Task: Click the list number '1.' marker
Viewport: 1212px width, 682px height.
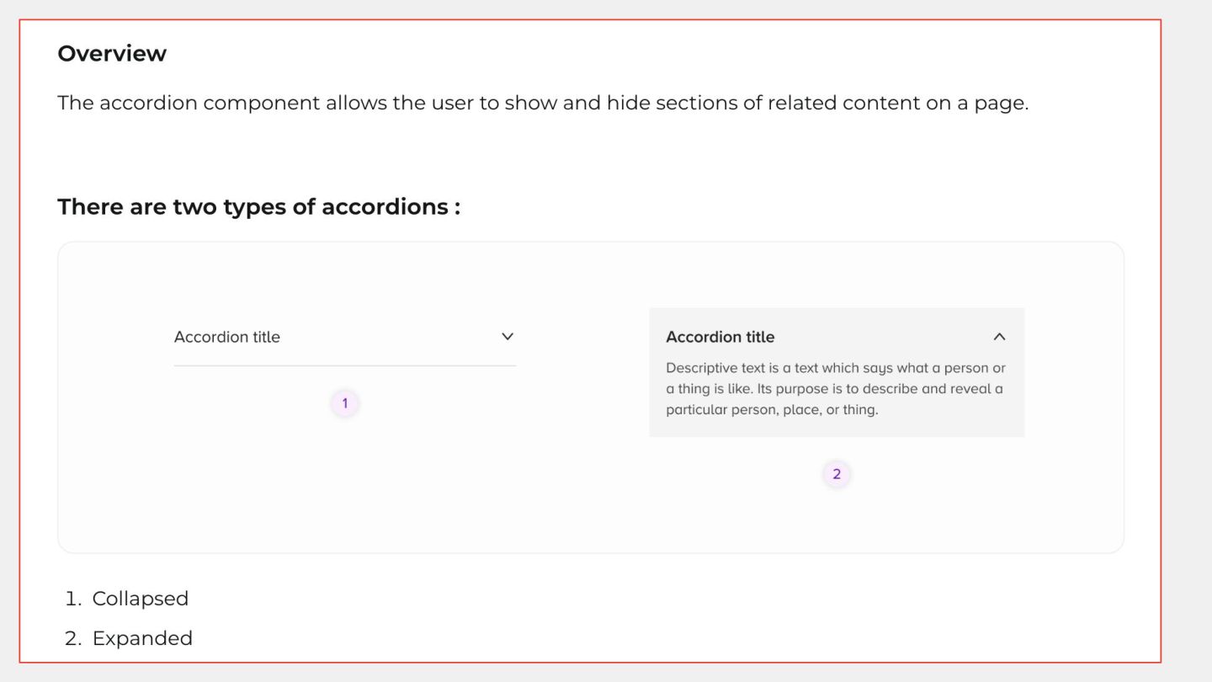Action: (73, 599)
